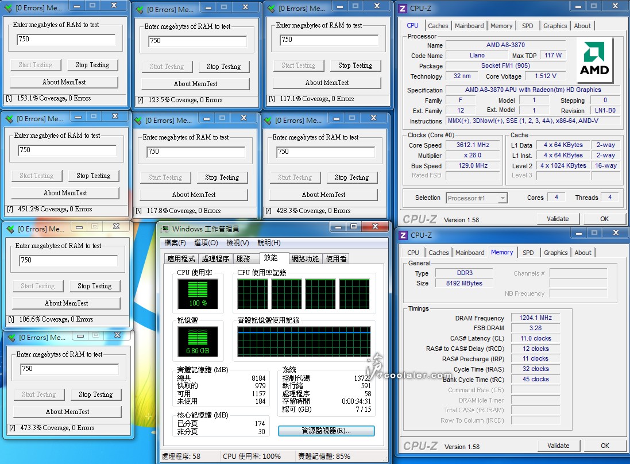630x464 pixels.
Task: Close the bottom CPU-Z Memory window
Action: point(616,233)
